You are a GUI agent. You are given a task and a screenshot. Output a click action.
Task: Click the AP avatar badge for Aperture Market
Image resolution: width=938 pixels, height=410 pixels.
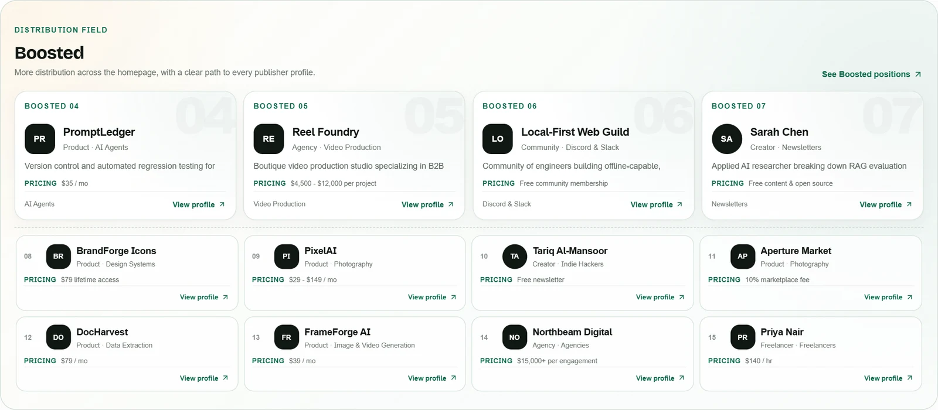pyautogui.click(x=742, y=257)
